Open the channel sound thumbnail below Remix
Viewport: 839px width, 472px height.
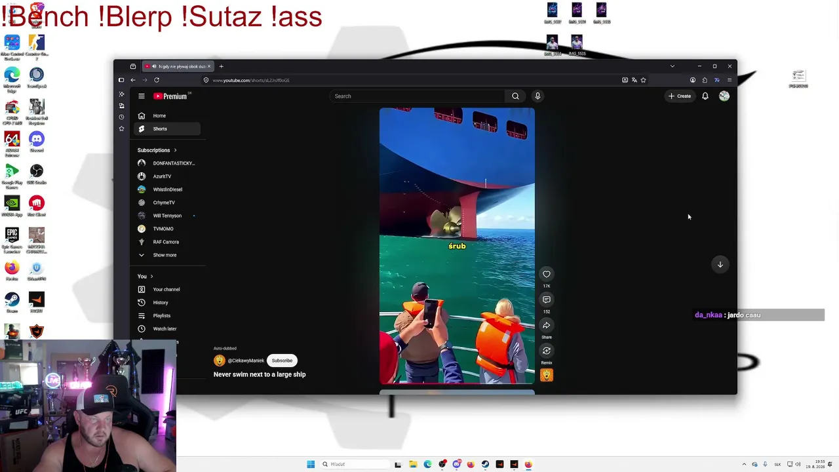[547, 375]
